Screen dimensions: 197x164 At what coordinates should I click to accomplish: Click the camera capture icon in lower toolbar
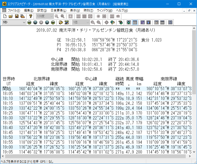(x=170, y=23)
